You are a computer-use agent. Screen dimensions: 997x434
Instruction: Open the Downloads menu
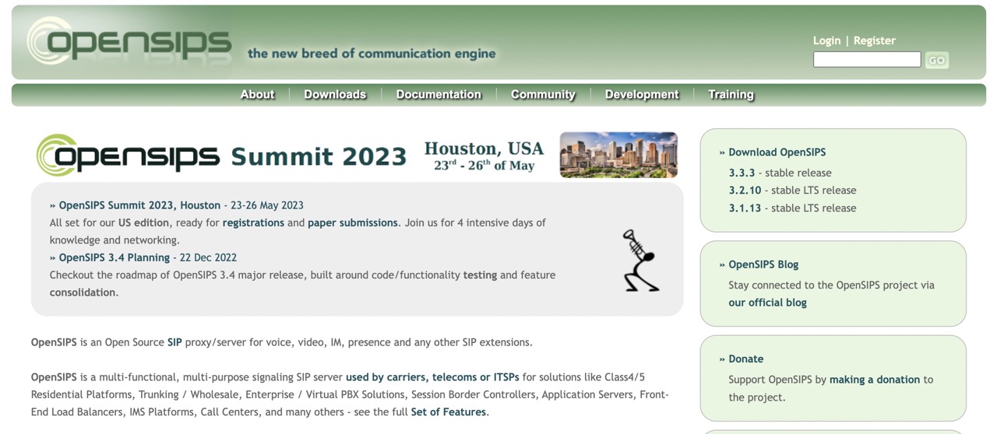click(335, 94)
